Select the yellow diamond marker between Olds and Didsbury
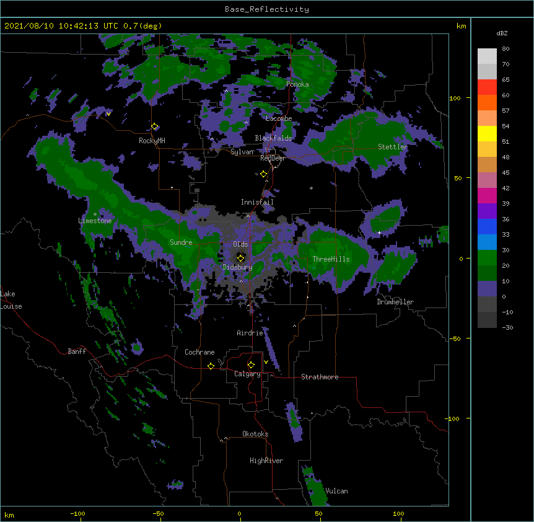This screenshot has height=522, width=534. click(x=240, y=258)
